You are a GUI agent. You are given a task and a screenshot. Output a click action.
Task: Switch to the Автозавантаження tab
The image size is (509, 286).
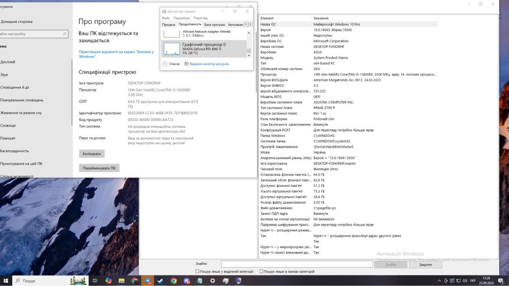click(235, 24)
